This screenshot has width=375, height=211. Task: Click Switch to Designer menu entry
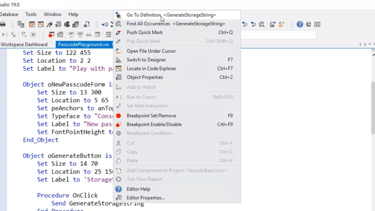[x=146, y=60]
